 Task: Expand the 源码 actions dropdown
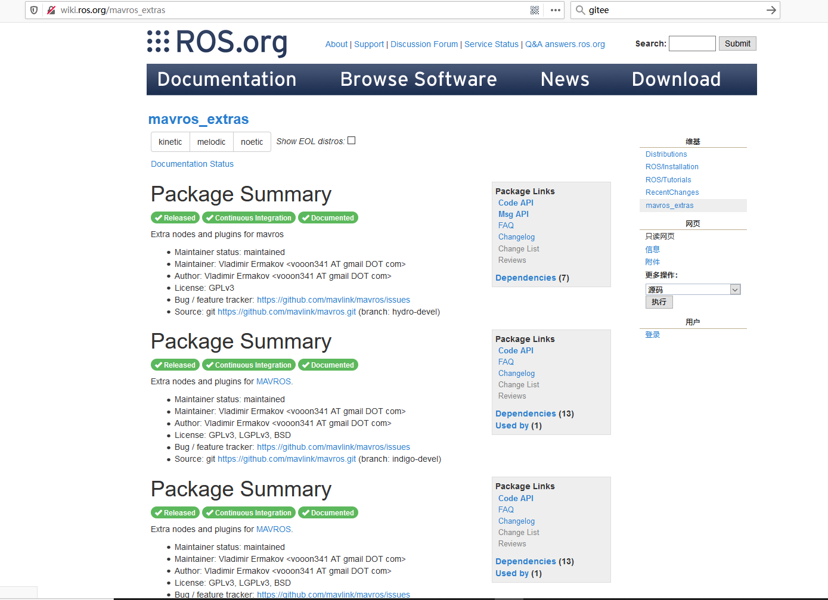tap(693, 290)
